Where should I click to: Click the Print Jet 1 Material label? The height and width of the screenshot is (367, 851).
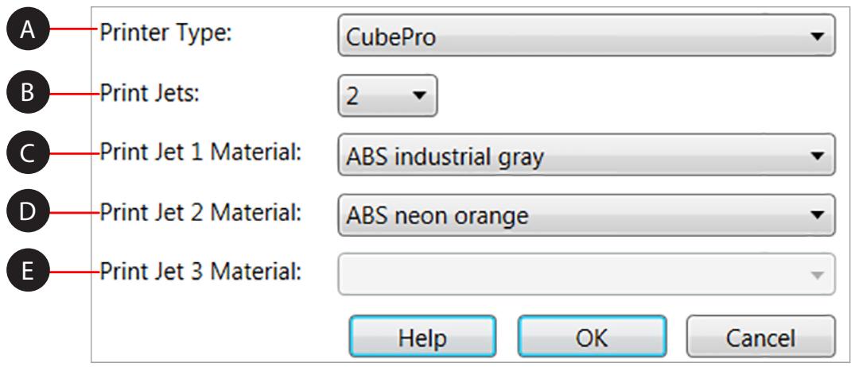(x=200, y=153)
